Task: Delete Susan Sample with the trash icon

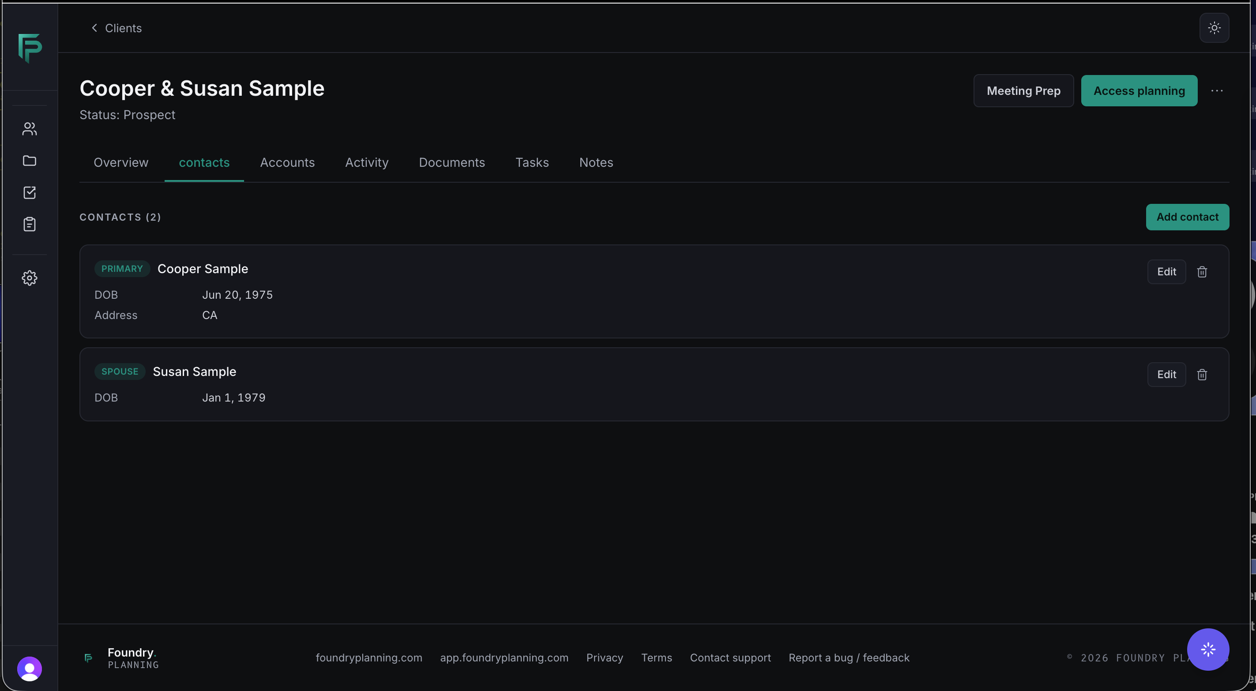Action: [x=1202, y=375]
